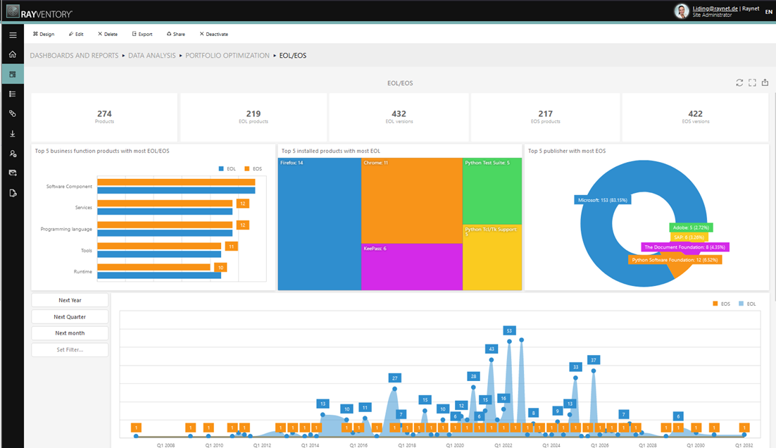Image resolution: width=776 pixels, height=448 pixels.
Task: Open the user settings sidebar icon
Action: click(13, 153)
